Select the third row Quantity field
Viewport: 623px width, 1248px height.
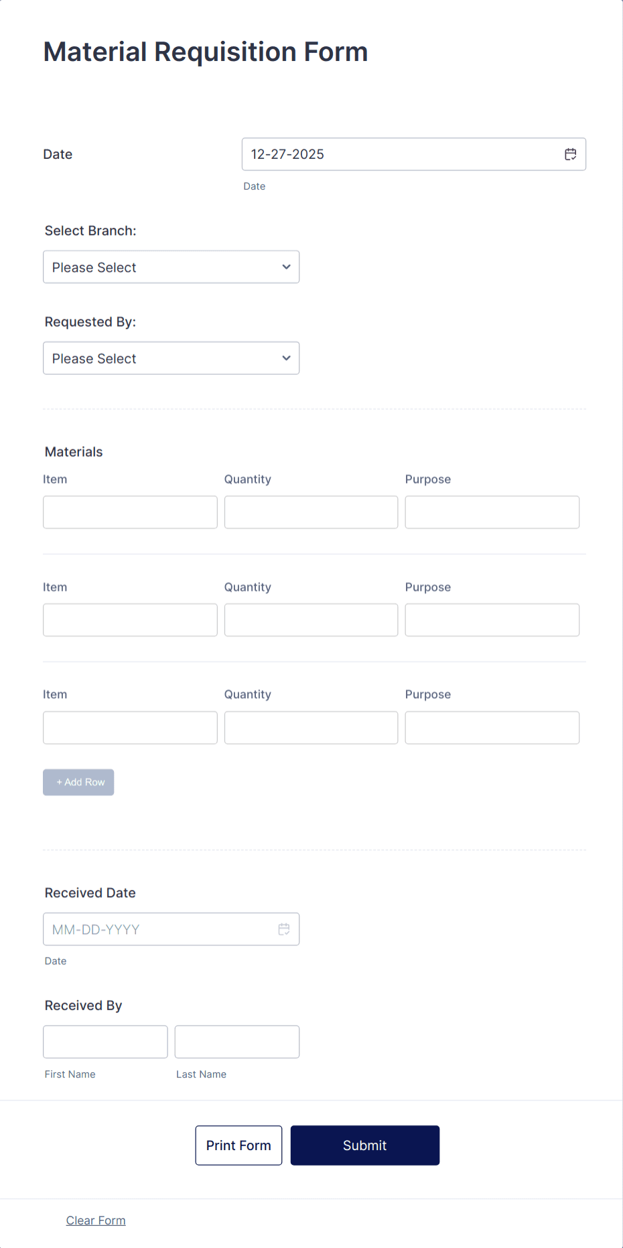coord(311,727)
